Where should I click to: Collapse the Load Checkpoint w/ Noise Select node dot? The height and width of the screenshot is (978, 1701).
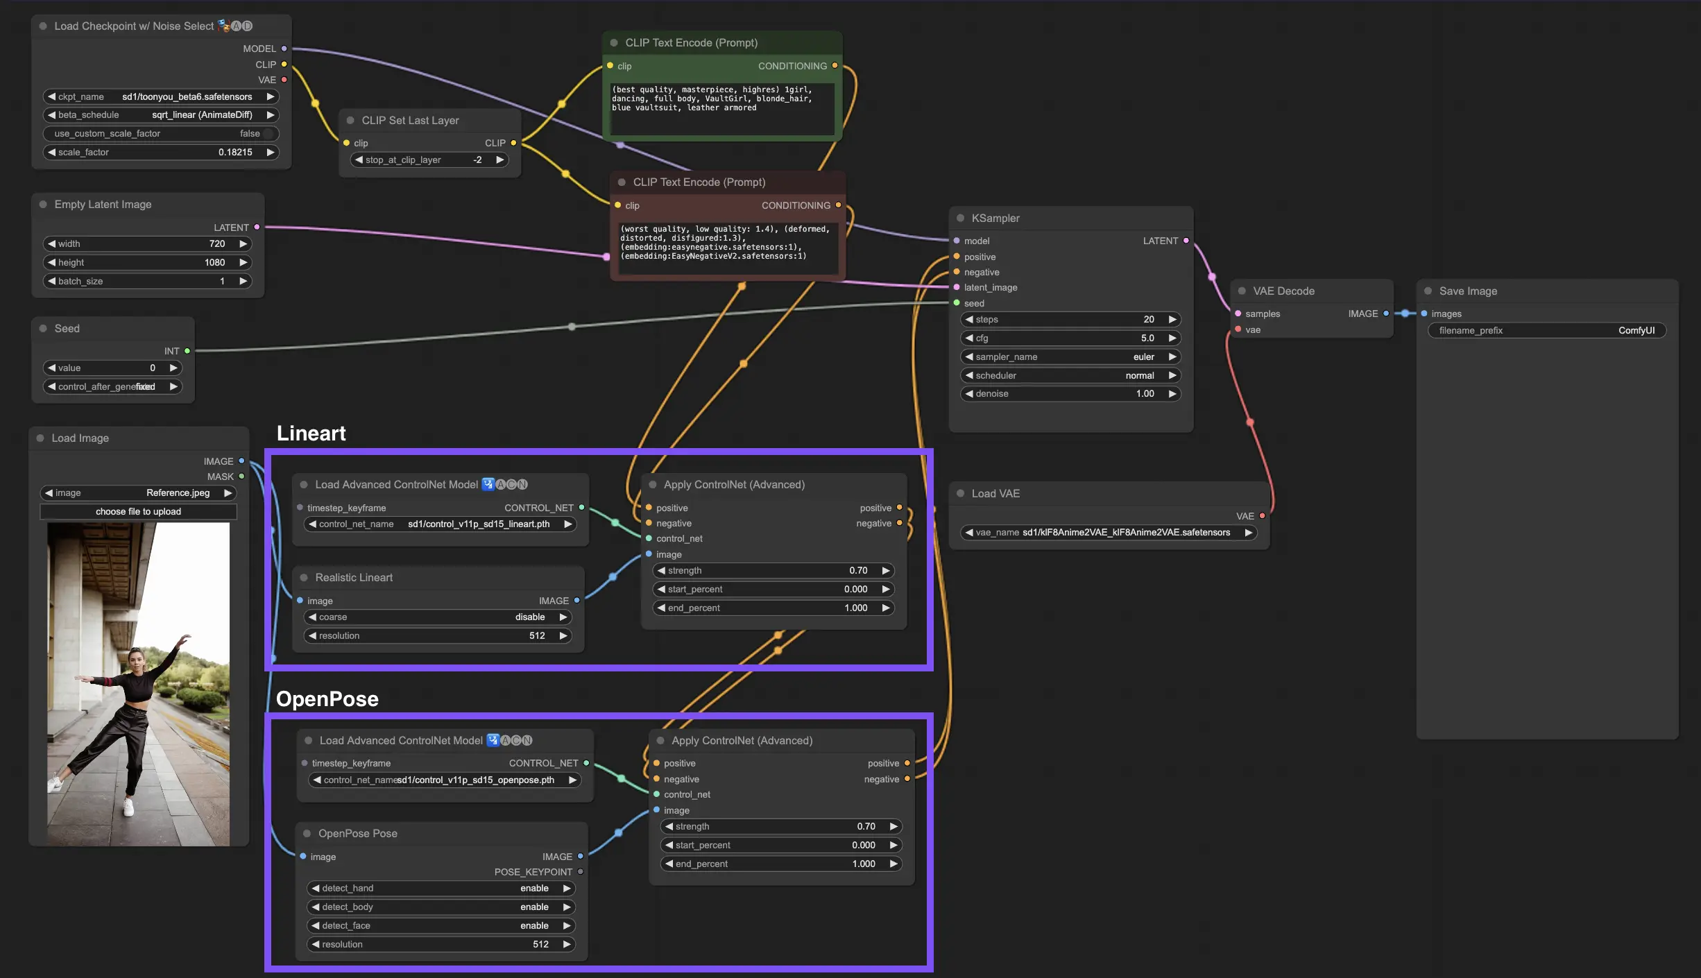[x=43, y=26]
